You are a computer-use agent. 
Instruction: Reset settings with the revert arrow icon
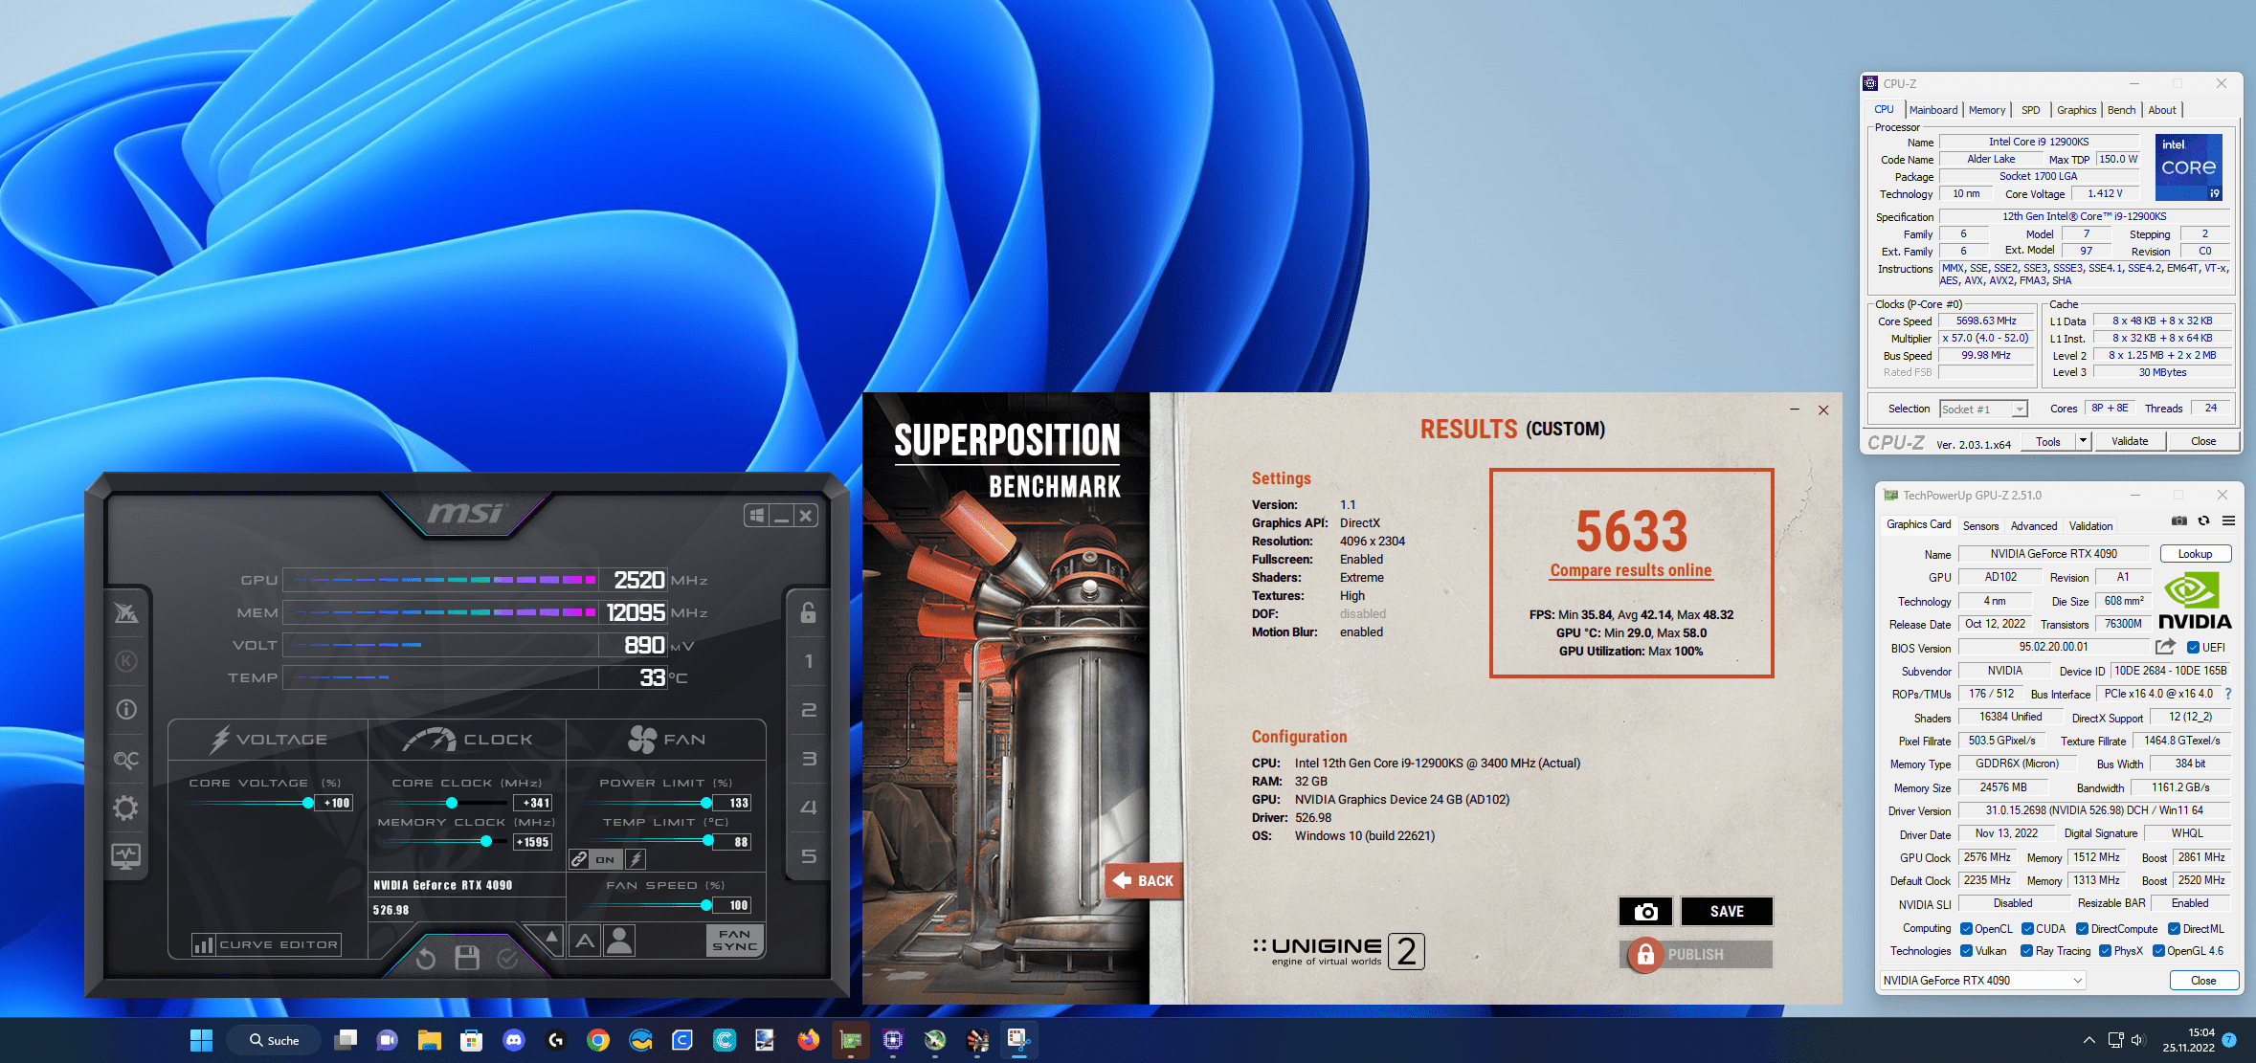[x=426, y=958]
